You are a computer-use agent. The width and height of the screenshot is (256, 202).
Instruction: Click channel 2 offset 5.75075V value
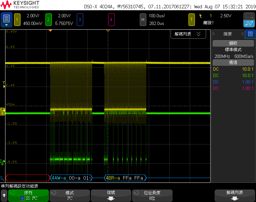pos(64,23)
